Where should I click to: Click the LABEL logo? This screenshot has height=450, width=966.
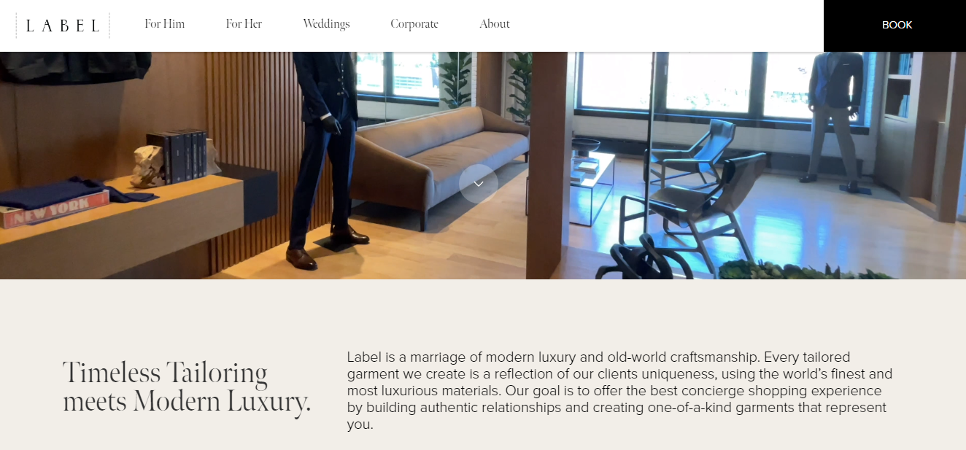[x=63, y=26]
